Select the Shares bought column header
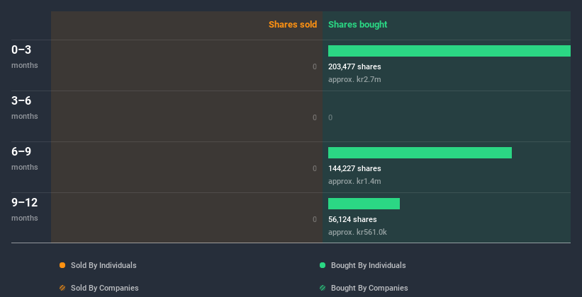The image size is (582, 297). tap(357, 25)
